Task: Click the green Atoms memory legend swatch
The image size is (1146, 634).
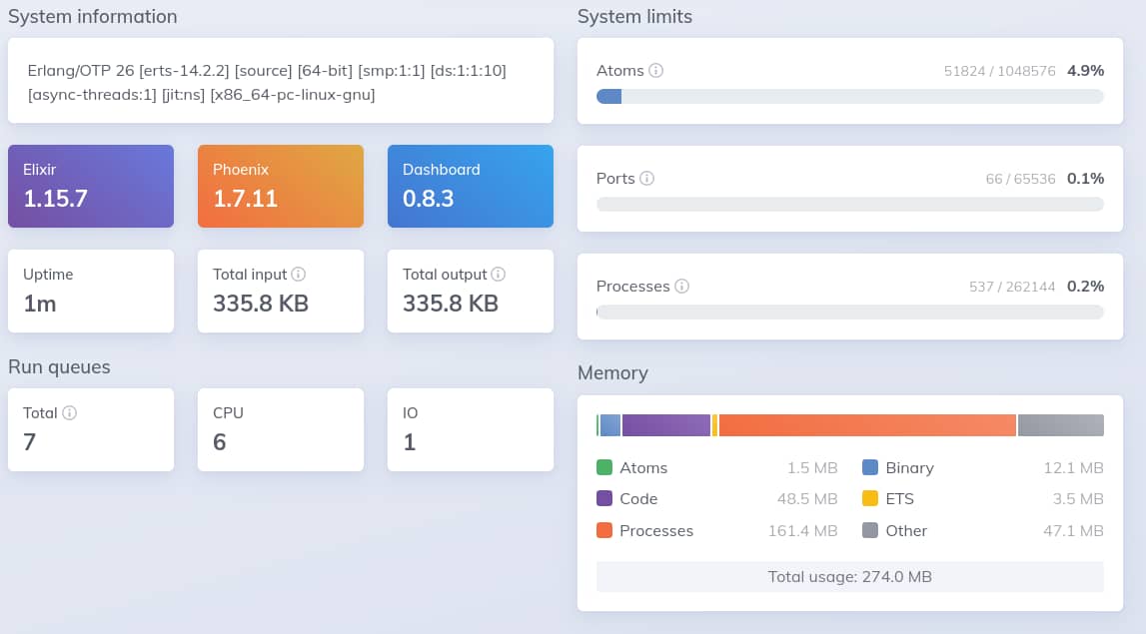Action: (x=604, y=468)
